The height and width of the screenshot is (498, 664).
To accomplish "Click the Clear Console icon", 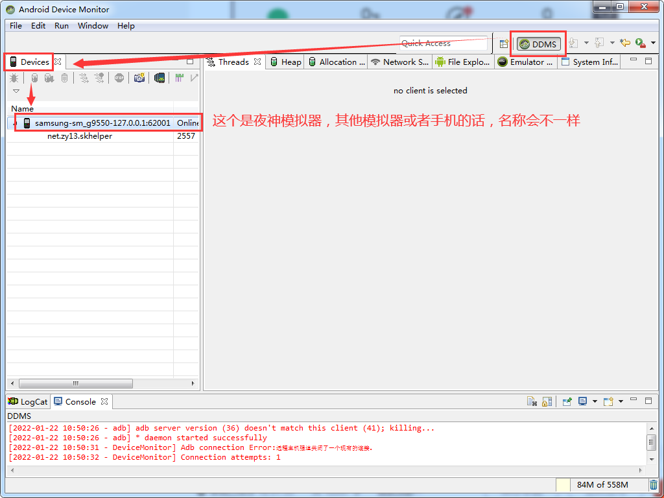I will (532, 401).
